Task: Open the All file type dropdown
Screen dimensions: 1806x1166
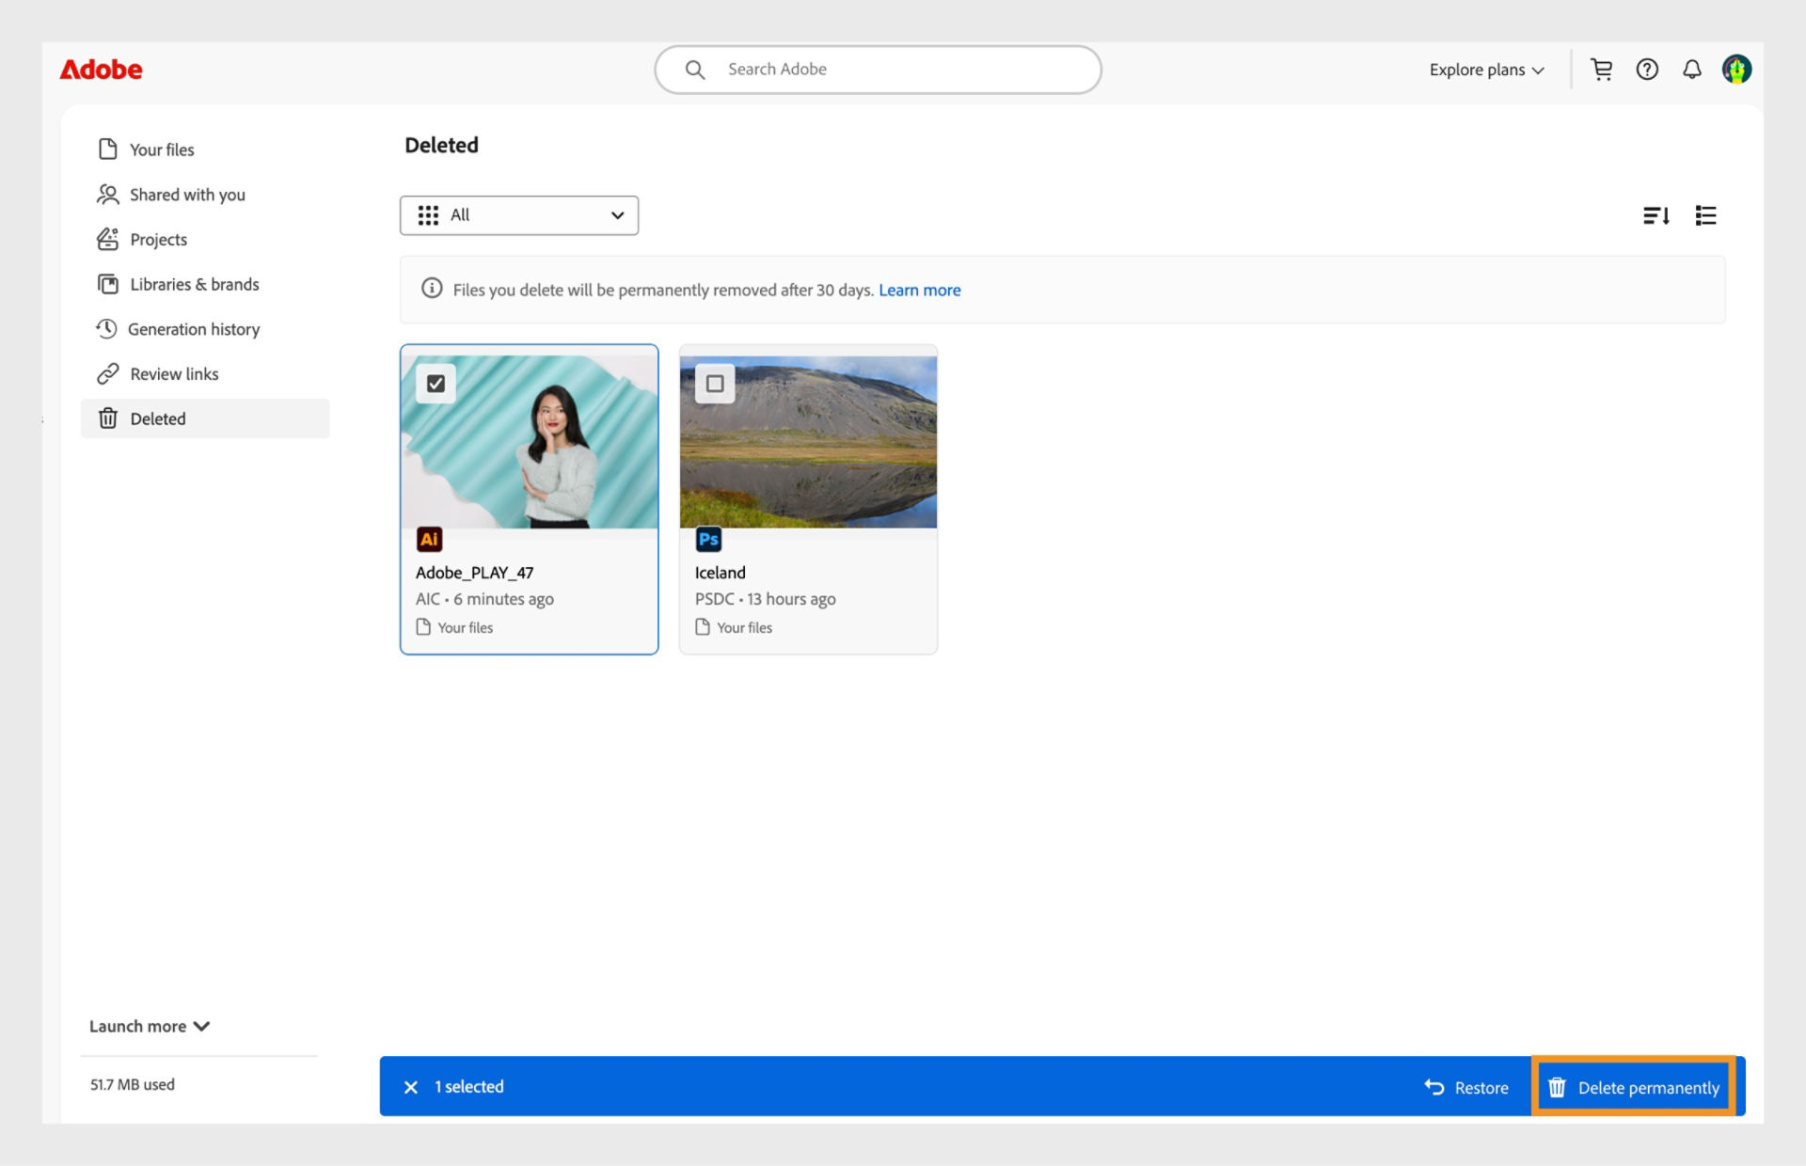Action: 518,215
